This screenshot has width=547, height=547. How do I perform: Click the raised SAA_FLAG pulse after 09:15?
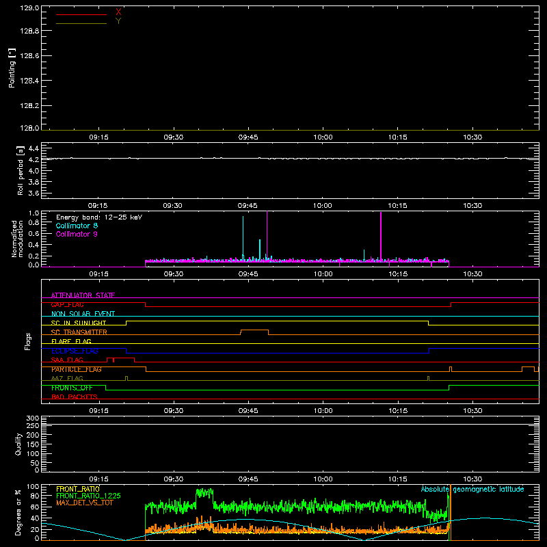[121, 358]
